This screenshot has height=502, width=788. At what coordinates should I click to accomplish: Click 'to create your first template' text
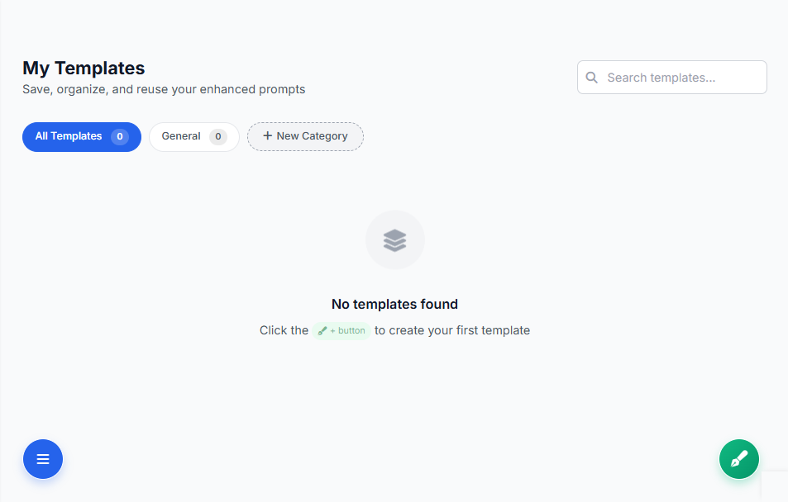tap(452, 330)
